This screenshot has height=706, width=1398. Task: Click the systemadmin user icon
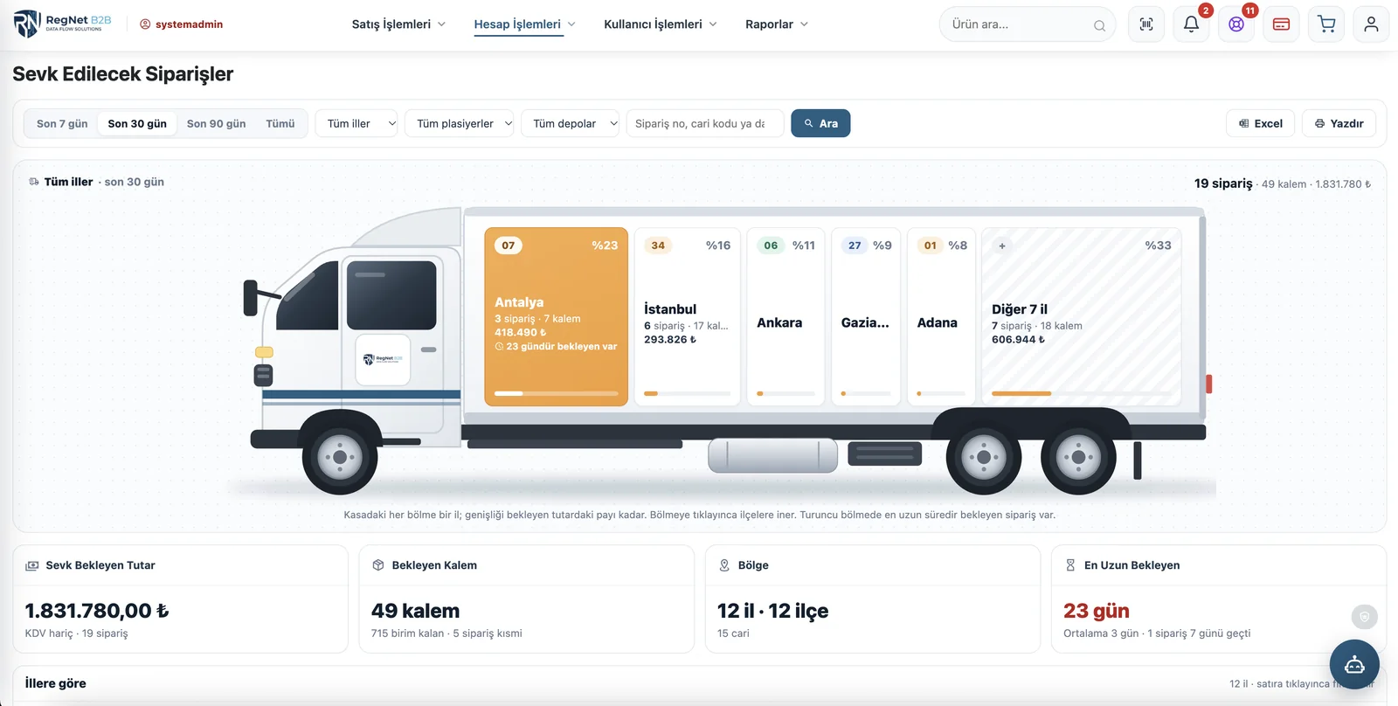tap(145, 24)
